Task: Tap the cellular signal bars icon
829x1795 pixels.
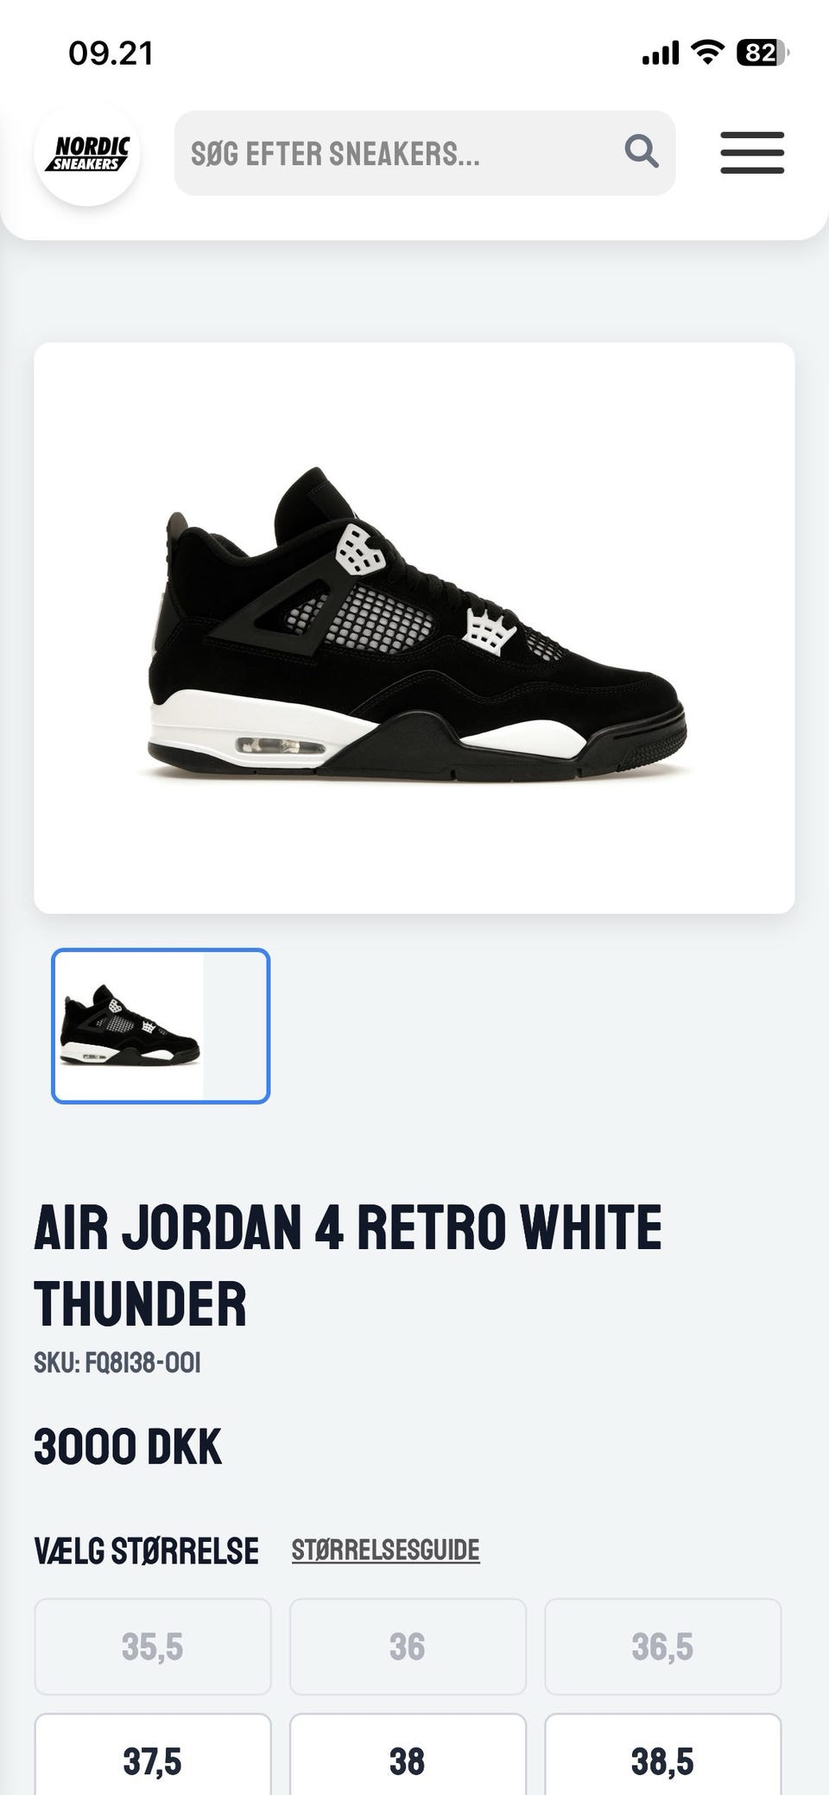Action: click(x=661, y=54)
